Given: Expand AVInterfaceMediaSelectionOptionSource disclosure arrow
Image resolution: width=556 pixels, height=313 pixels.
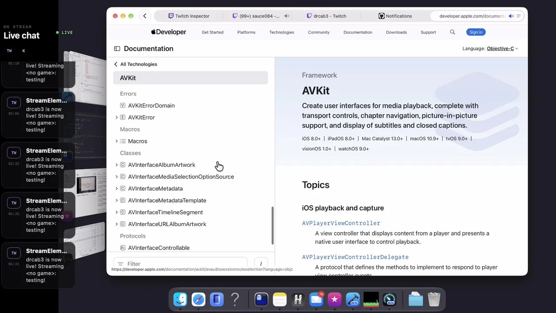Looking at the screenshot, I should pyautogui.click(x=116, y=177).
